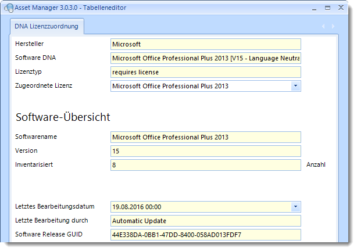Maximize the Tabelleneditor window
Image resolution: width=357 pixels, height=251 pixels.
(327, 8)
